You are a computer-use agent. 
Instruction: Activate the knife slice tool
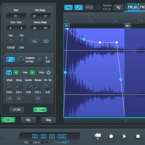click(79, 7)
